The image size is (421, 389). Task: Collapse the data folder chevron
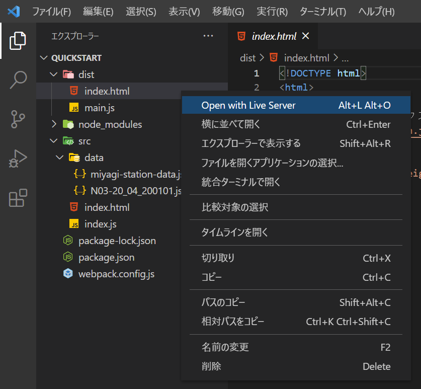tap(60, 158)
